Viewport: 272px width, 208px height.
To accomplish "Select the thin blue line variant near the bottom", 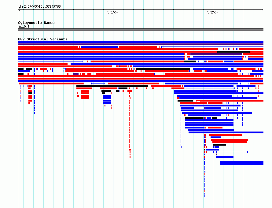I will coord(232,152).
